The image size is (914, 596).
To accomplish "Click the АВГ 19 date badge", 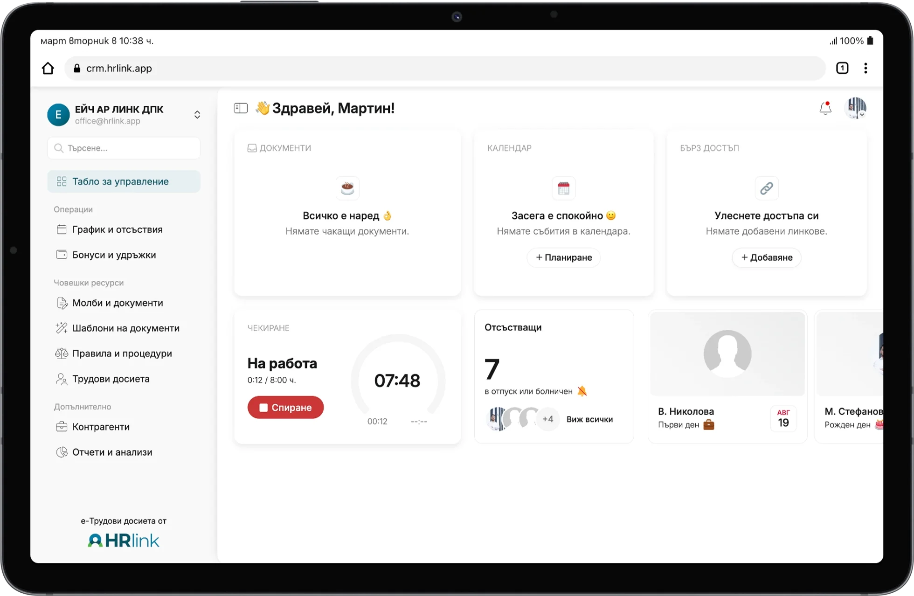I will tap(783, 418).
